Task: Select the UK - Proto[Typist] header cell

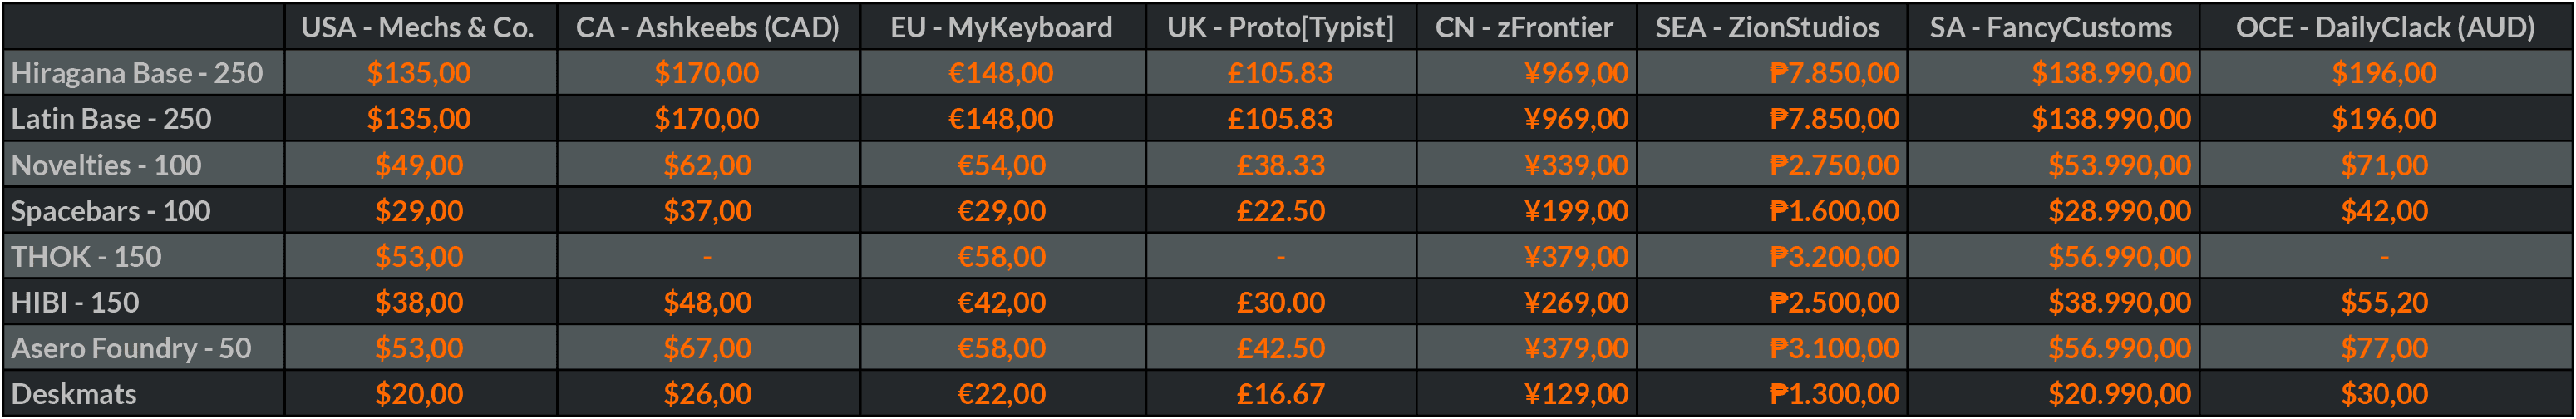Action: [x=1280, y=27]
